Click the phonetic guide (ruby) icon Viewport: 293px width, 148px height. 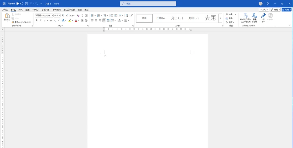82,16
